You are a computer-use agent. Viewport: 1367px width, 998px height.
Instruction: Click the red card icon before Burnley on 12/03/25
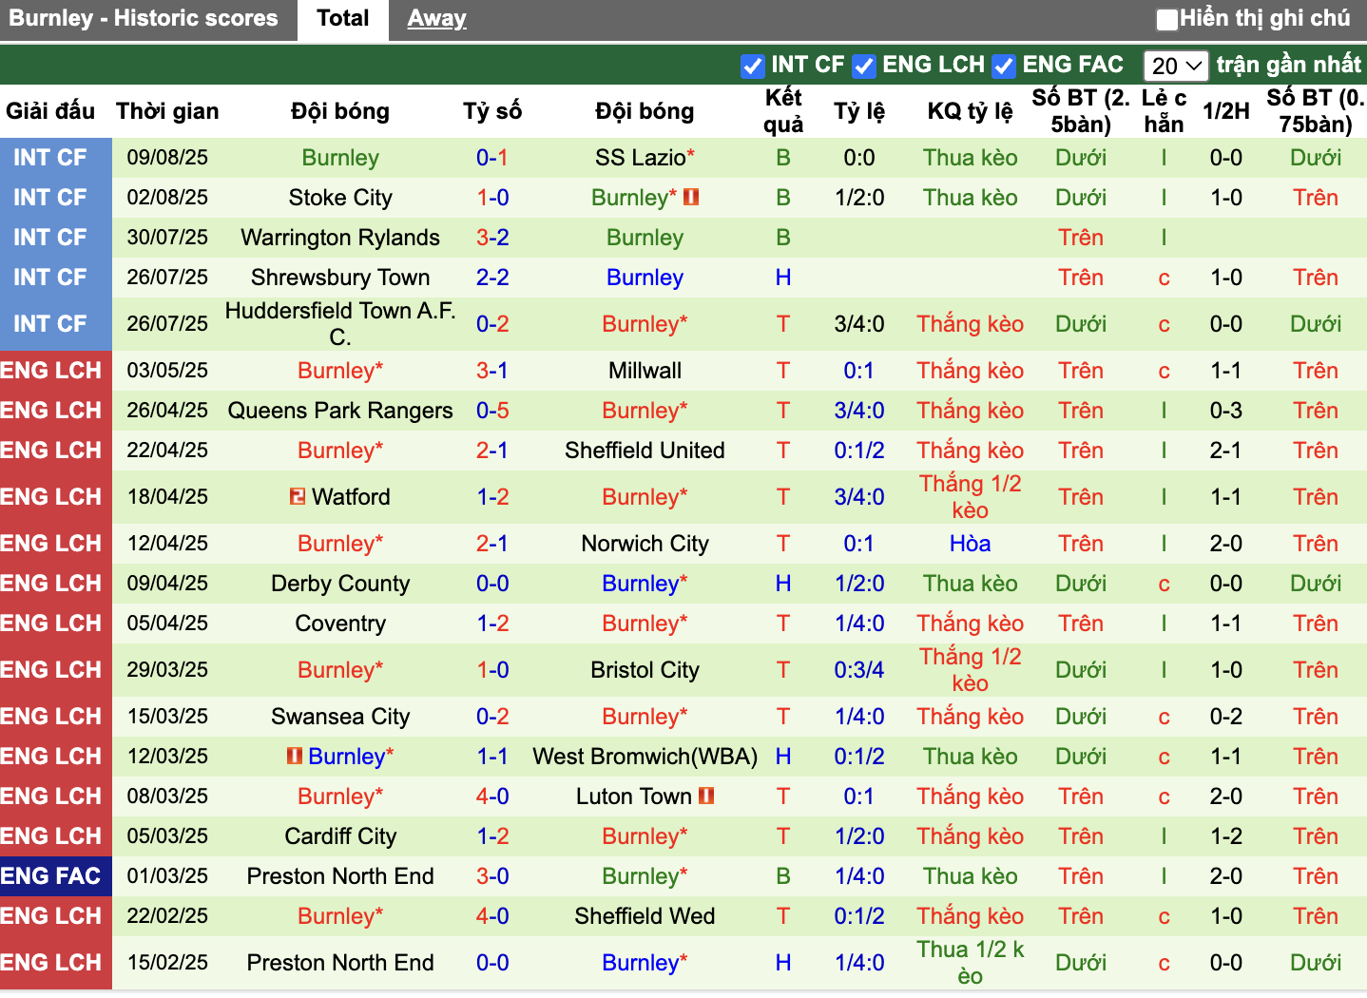(295, 756)
